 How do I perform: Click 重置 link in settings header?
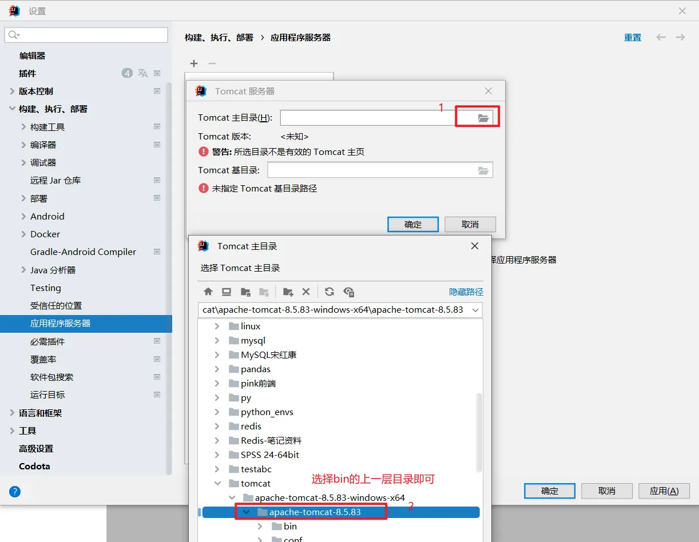(x=633, y=37)
